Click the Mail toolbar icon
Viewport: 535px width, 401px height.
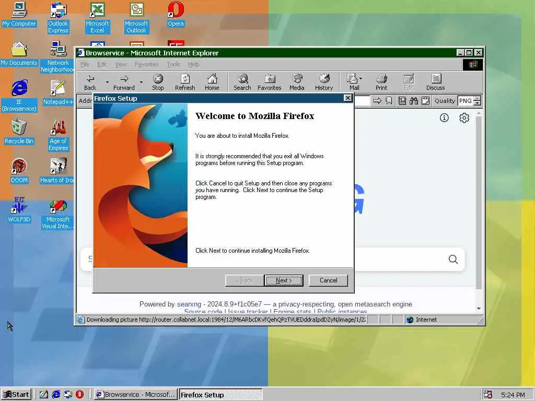coord(353,82)
